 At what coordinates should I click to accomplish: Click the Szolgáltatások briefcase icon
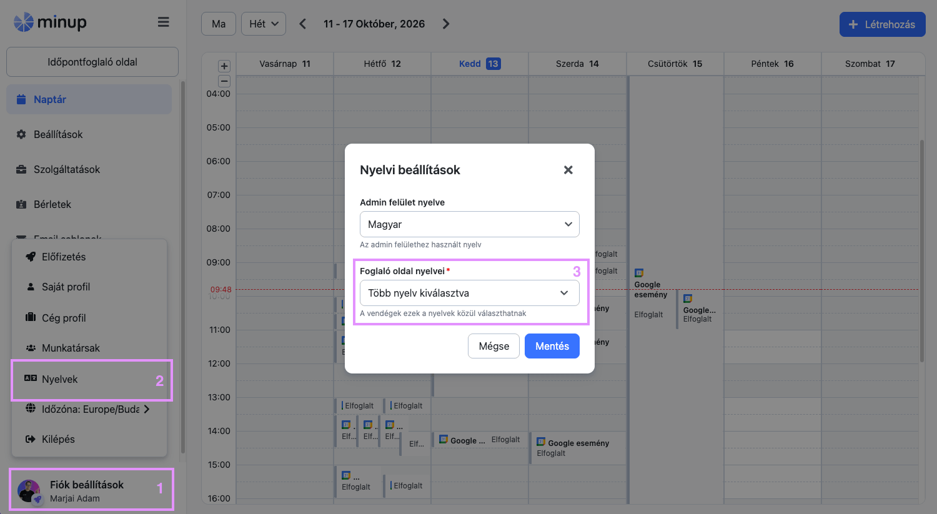(x=21, y=169)
